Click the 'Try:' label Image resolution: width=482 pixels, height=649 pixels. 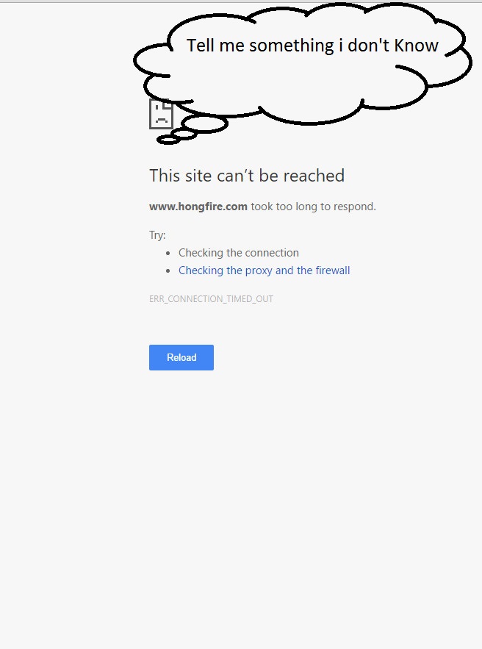157,235
